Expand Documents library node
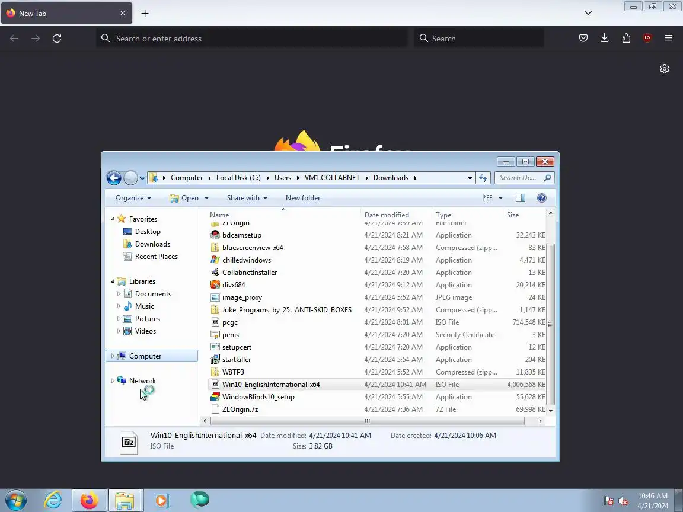The image size is (683, 512). pos(119,294)
